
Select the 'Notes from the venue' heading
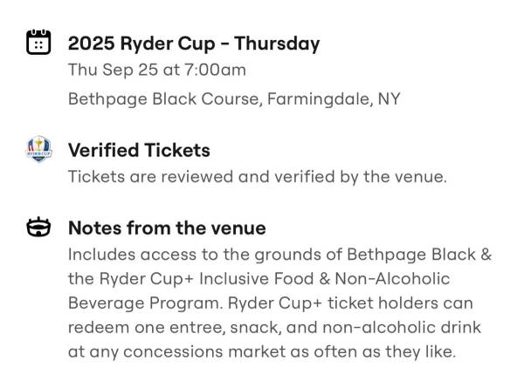[167, 228]
